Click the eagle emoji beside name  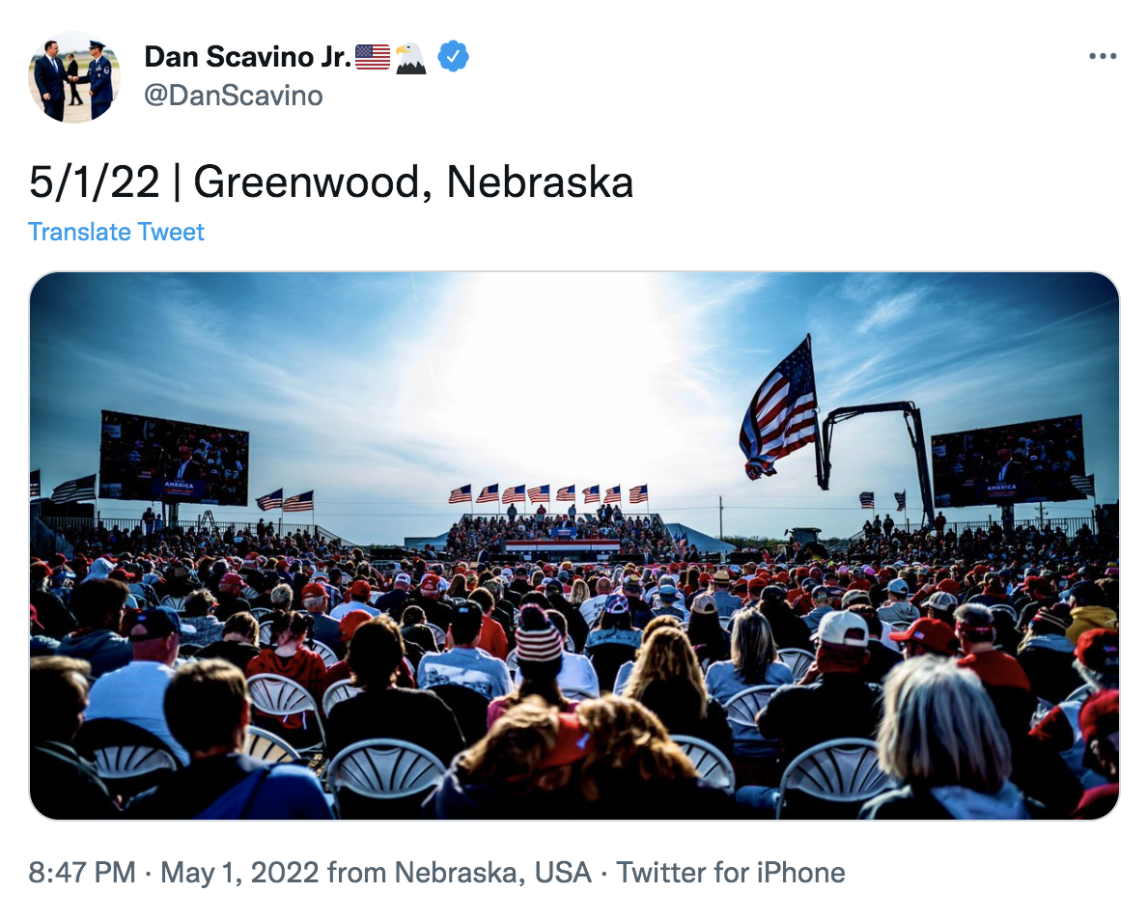(x=410, y=58)
